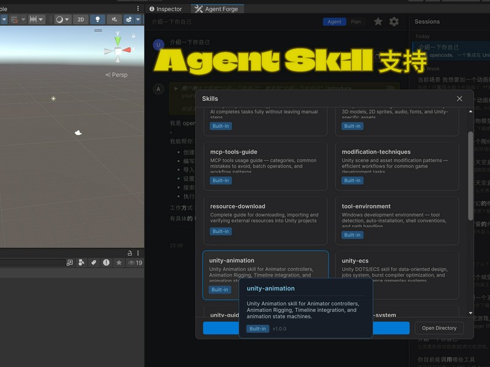
Task: Open snap increment dropdown arrow
Action: click(41, 20)
